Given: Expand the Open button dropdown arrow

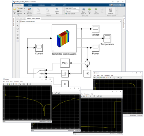Looking at the screenshot, I should click(x=25, y=8).
